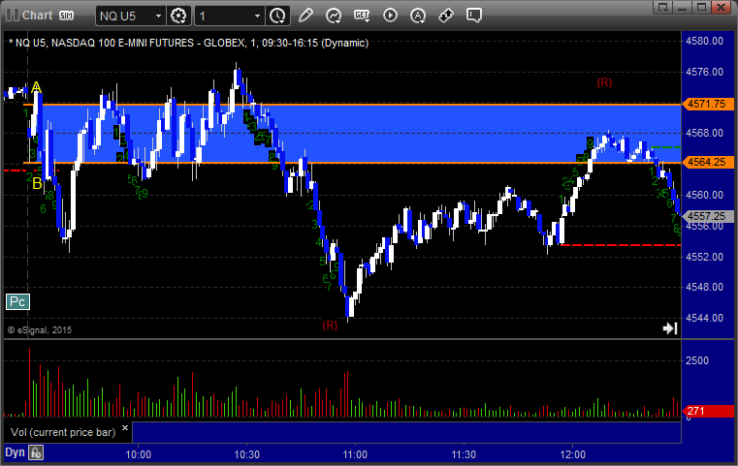Click the Pc marker box on chart
Image resolution: width=738 pixels, height=466 pixels.
(17, 301)
